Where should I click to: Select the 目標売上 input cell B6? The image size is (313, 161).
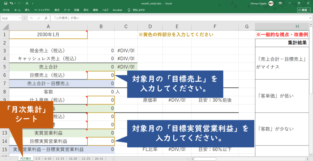coord(101,75)
